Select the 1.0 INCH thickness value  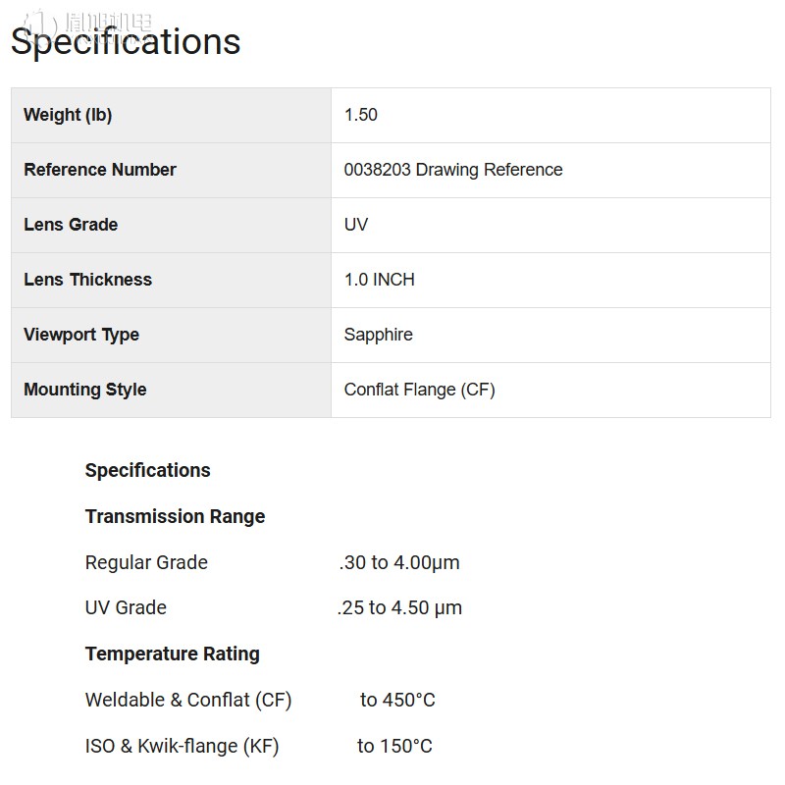coord(380,280)
